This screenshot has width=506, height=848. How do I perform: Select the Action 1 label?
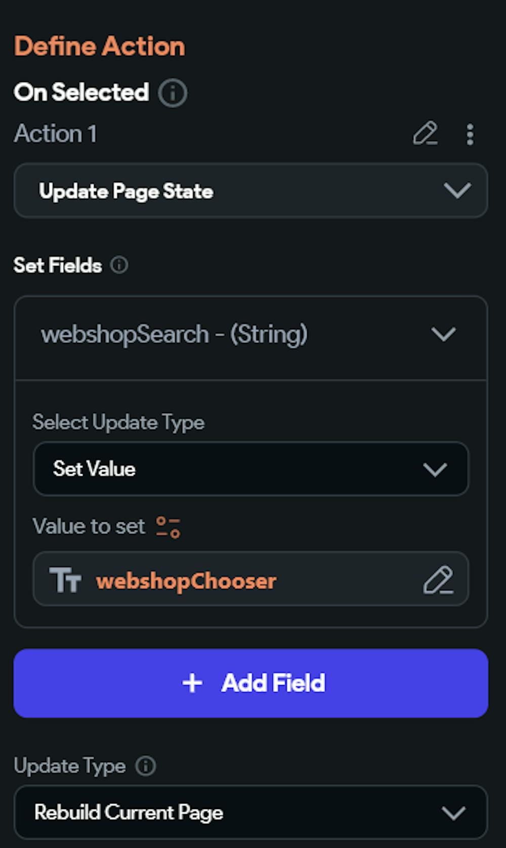[56, 134]
